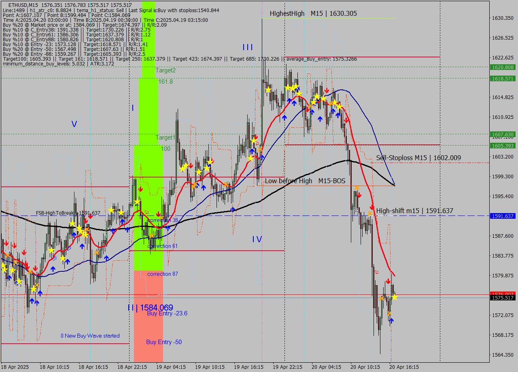
Task: Click the orange cross marker on declining red MA
Action: click(x=357, y=187)
